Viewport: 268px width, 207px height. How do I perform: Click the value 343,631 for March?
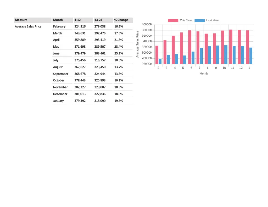(x=80, y=33)
